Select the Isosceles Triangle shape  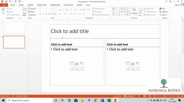coord(114,11)
